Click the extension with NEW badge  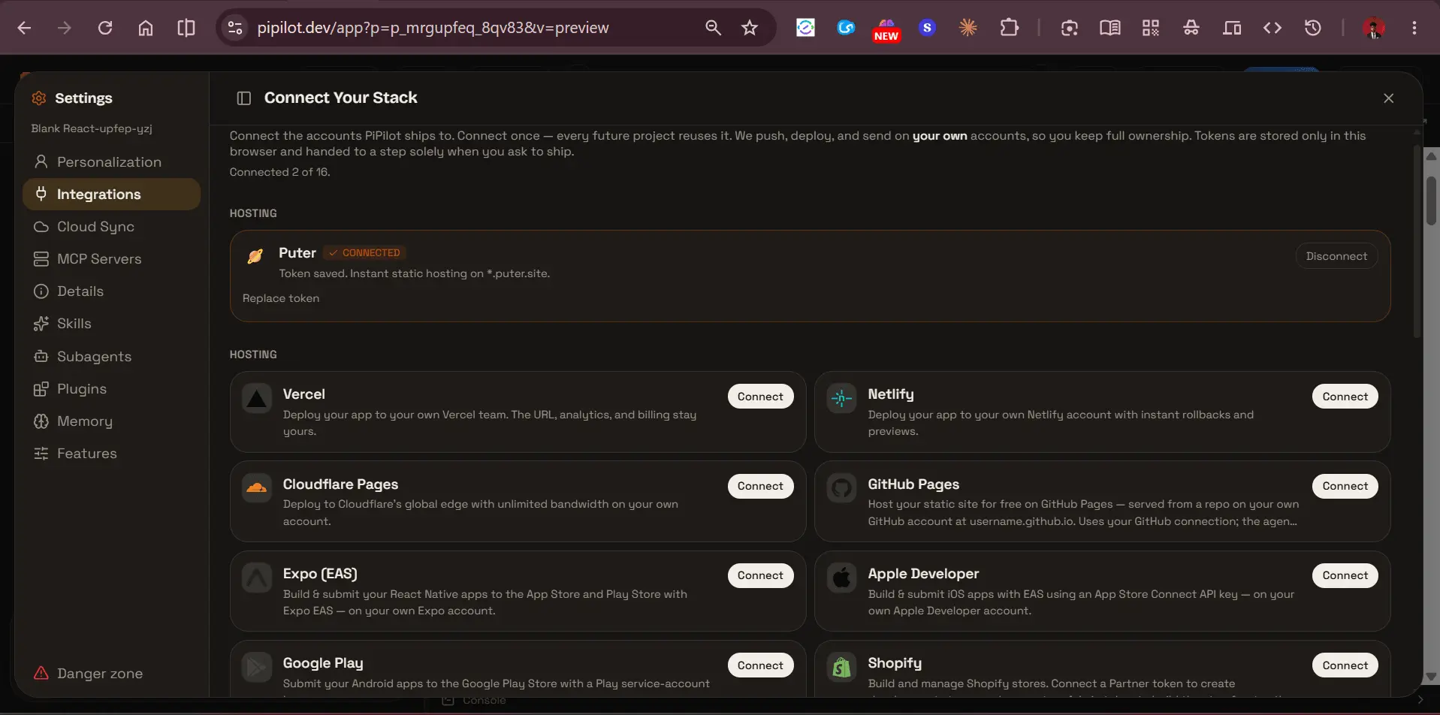point(886,29)
